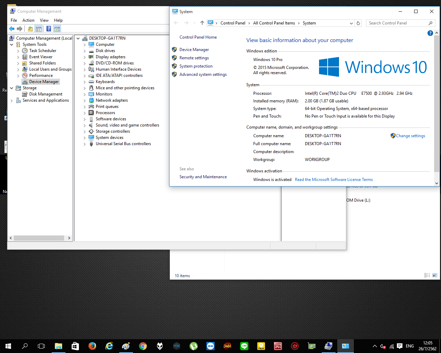Launch Google Chrome from the taskbar
441x353 pixels.
(143, 346)
